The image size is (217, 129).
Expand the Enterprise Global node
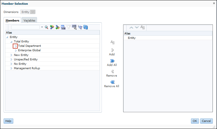click(16, 51)
